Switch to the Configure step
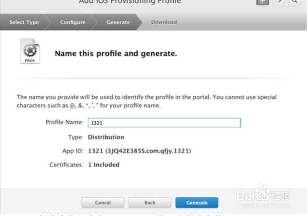 point(72,22)
